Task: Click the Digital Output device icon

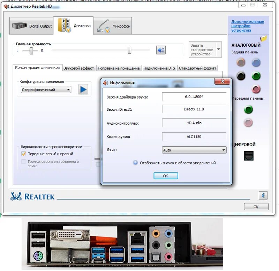Action: pos(19,26)
